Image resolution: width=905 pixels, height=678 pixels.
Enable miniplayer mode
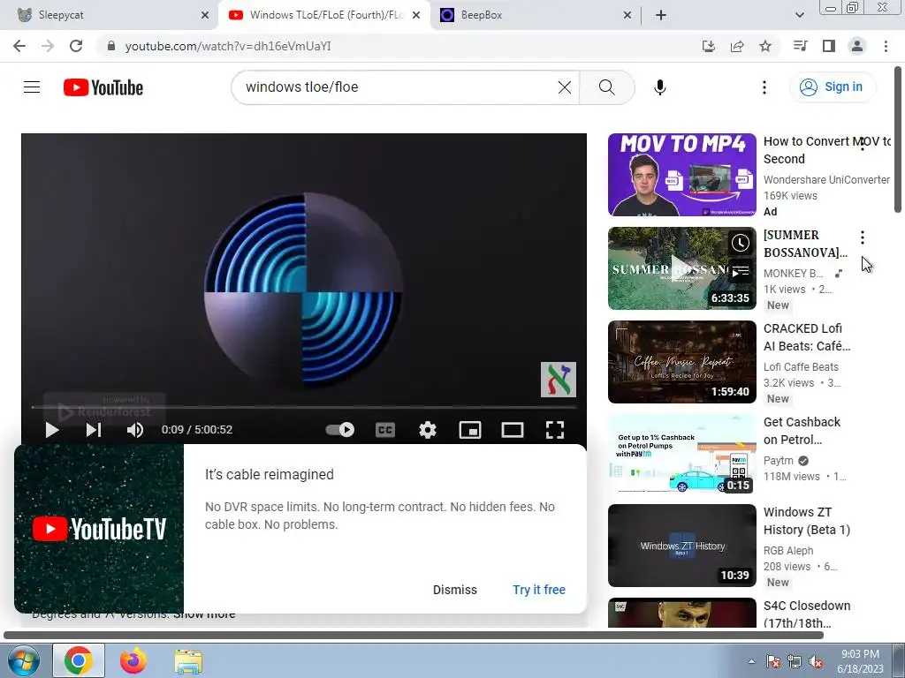pyautogui.click(x=470, y=430)
